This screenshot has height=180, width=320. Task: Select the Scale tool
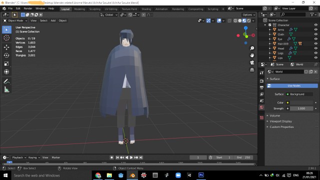coord(6,63)
